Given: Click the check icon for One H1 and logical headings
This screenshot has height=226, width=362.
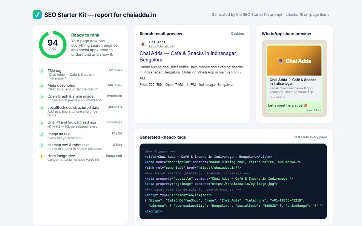Looking at the screenshot, I should click(41, 123).
